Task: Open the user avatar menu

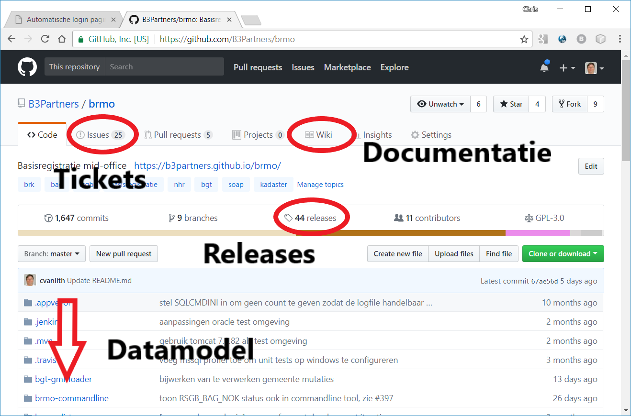Action: [594, 68]
